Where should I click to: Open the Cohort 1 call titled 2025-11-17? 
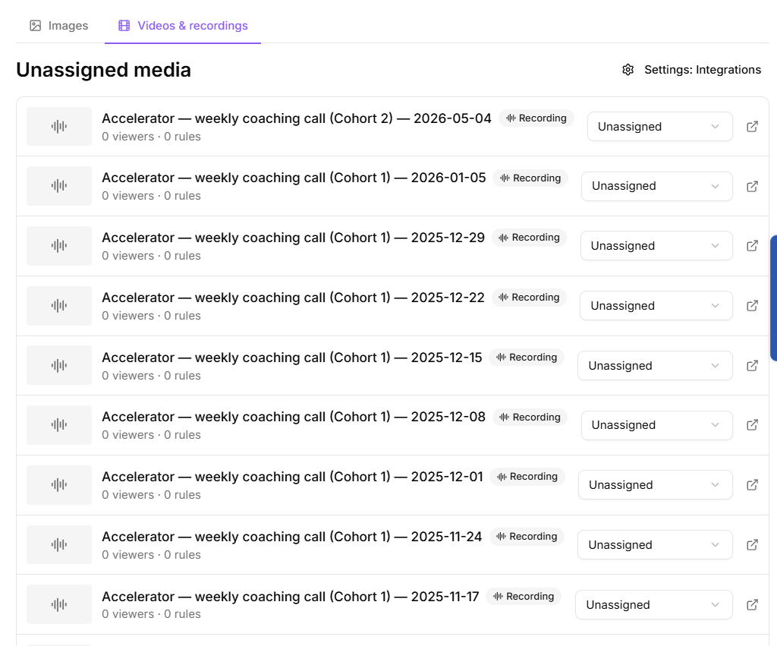tap(291, 597)
